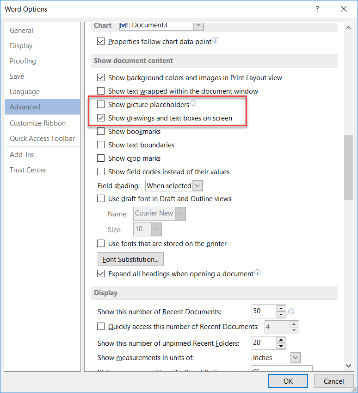Increase the quick access Recent Documents count
The width and height of the screenshot is (358, 393).
294,324
